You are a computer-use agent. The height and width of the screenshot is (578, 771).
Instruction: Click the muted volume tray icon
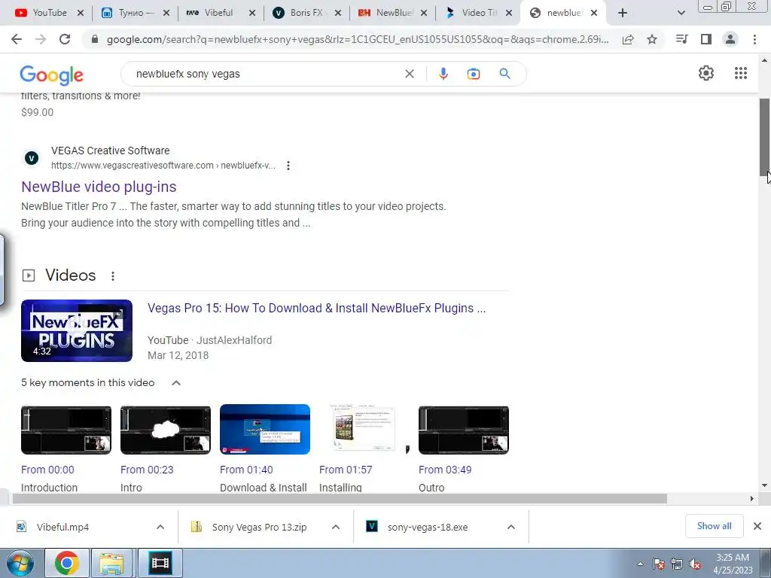(695, 564)
